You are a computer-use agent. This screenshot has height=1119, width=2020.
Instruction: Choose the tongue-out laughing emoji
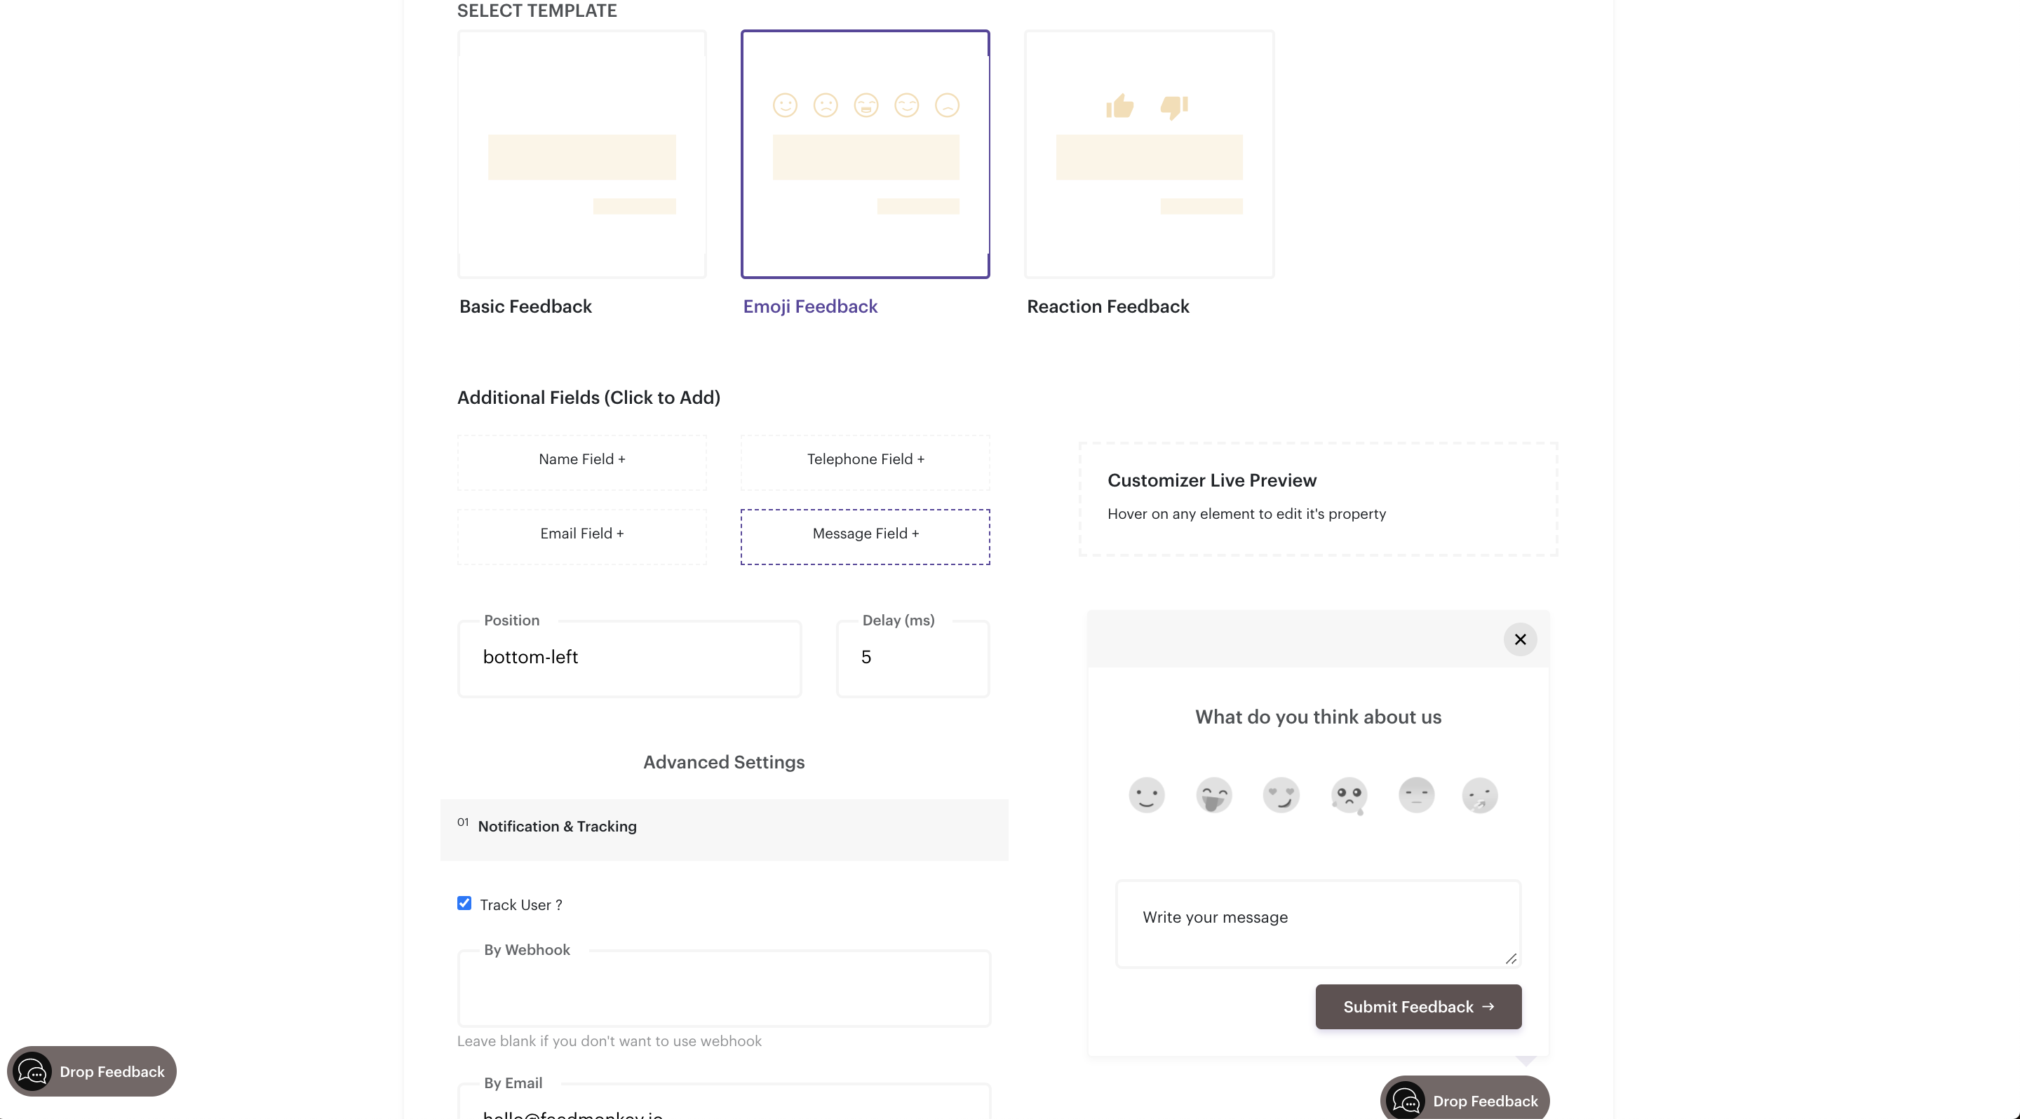(1214, 794)
